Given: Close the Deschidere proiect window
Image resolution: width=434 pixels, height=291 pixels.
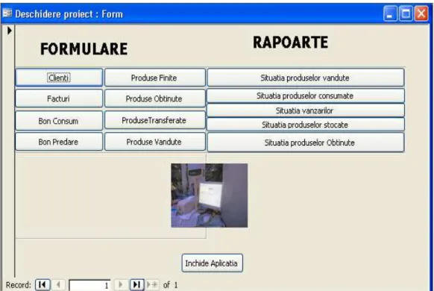Looking at the screenshot, I should 421,13.
